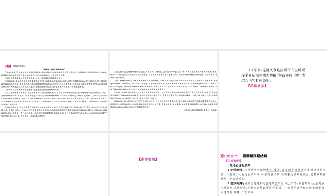Click the bold term "(2)空间顺序:"
The width and height of the screenshot is (327, 196).
[x=235, y=184]
